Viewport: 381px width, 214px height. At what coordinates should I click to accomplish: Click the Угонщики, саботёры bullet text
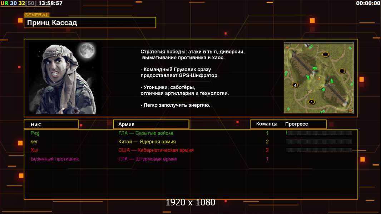point(185,90)
